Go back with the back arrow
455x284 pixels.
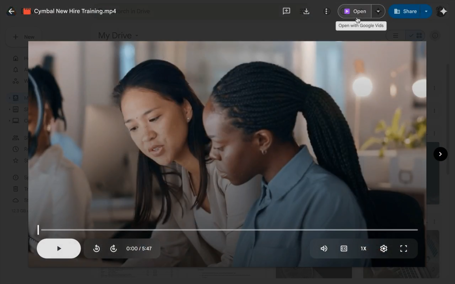coord(11,11)
